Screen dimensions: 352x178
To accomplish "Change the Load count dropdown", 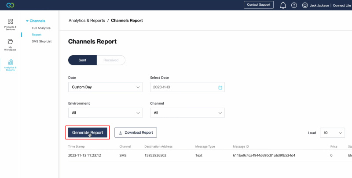I will pyautogui.click(x=332, y=132).
